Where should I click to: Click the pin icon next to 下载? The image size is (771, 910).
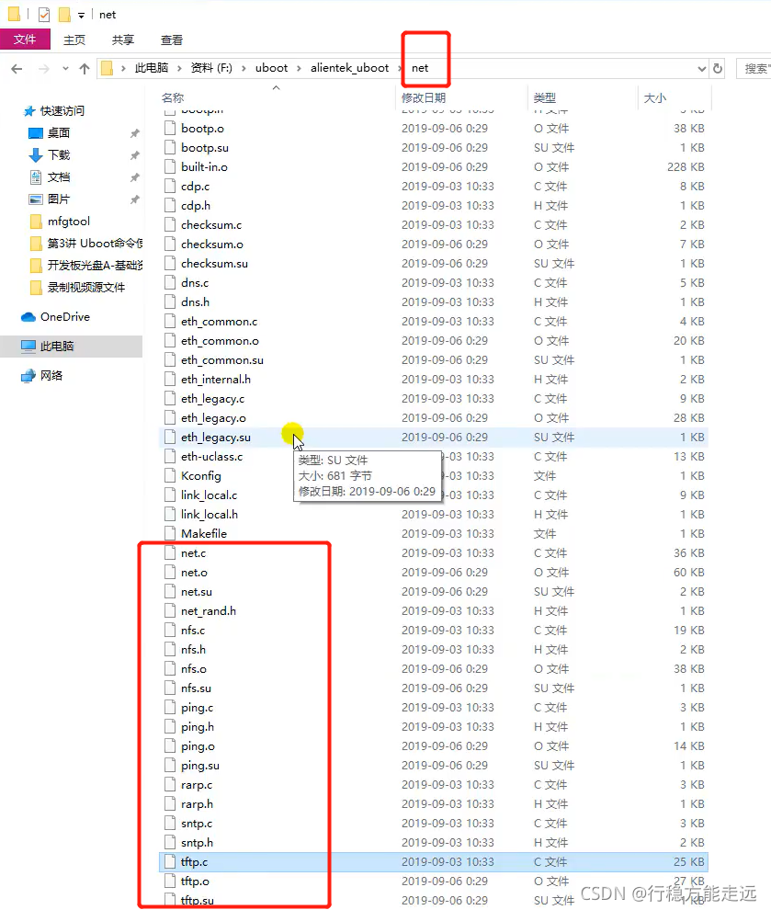[134, 155]
